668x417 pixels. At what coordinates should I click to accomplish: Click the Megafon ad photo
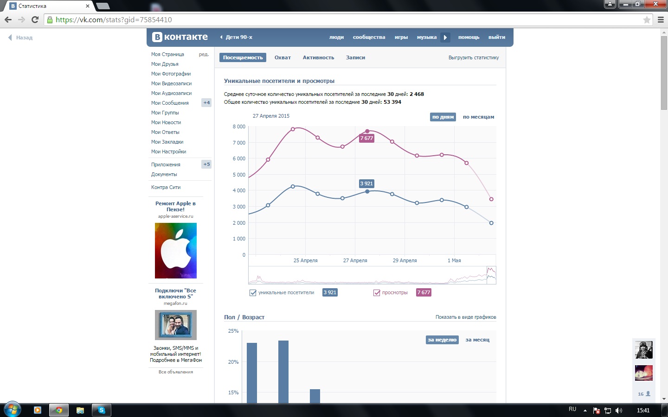point(176,325)
